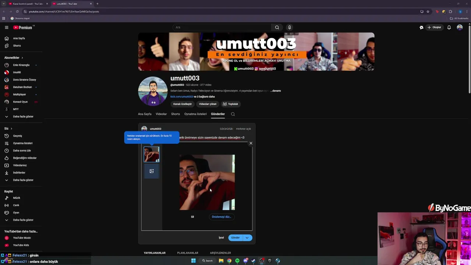
Task: Switch to Kanal kontrol paneli browser tab
Action: click(28, 4)
